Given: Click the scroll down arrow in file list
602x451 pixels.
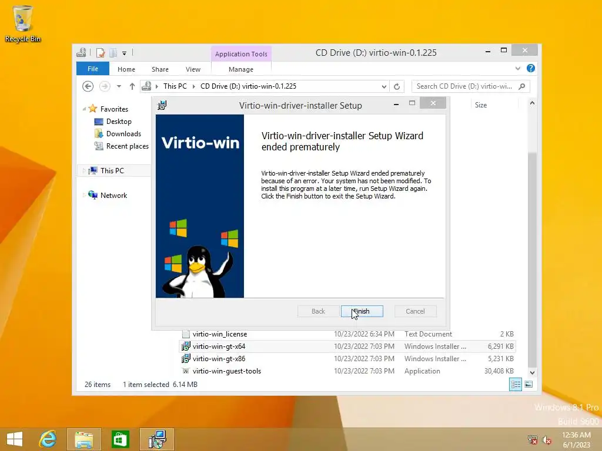Looking at the screenshot, I should pos(532,372).
